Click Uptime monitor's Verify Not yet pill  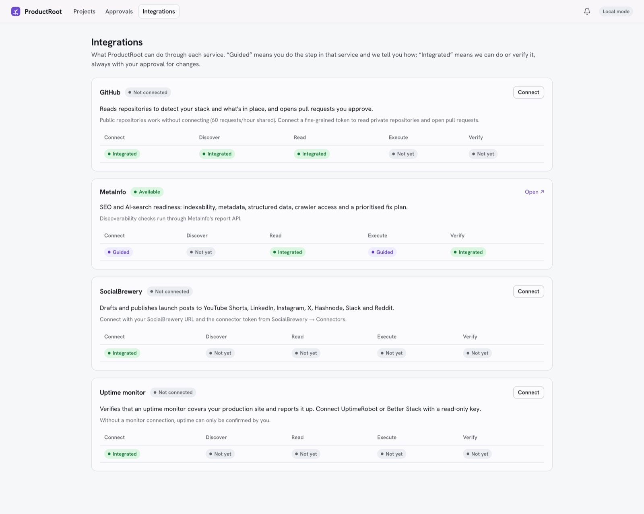(477, 454)
